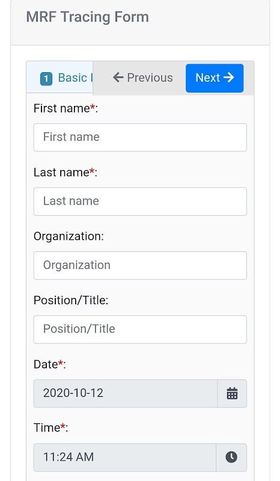Open the calendar picker icon beside Date

pos(232,393)
